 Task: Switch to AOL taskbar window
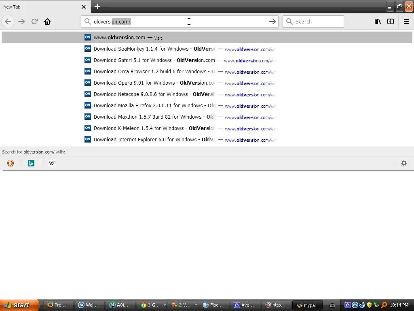point(120,305)
